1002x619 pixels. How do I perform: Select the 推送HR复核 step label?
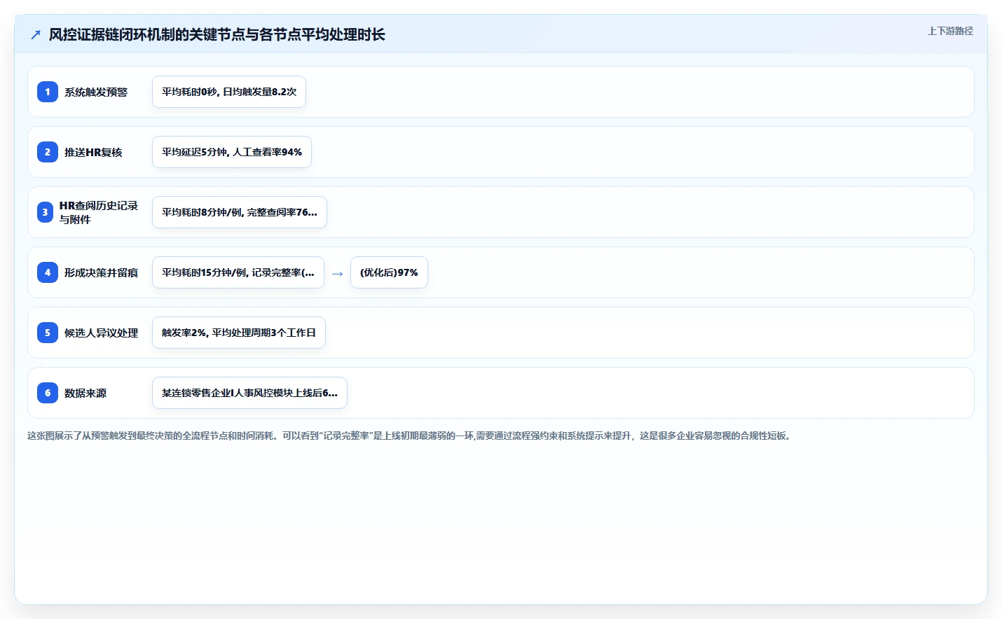pos(93,152)
